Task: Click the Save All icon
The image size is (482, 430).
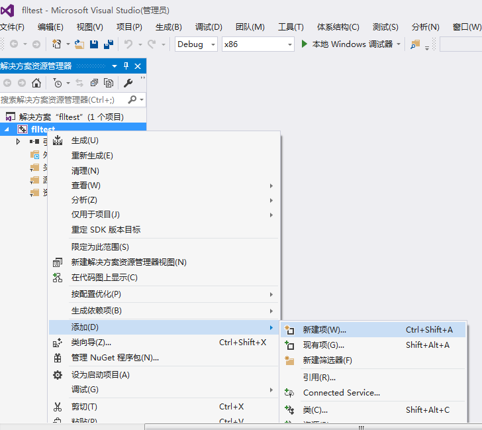Action: (109, 44)
